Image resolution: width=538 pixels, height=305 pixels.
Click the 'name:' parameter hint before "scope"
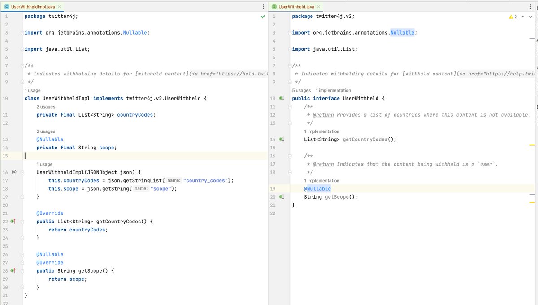[x=141, y=189]
